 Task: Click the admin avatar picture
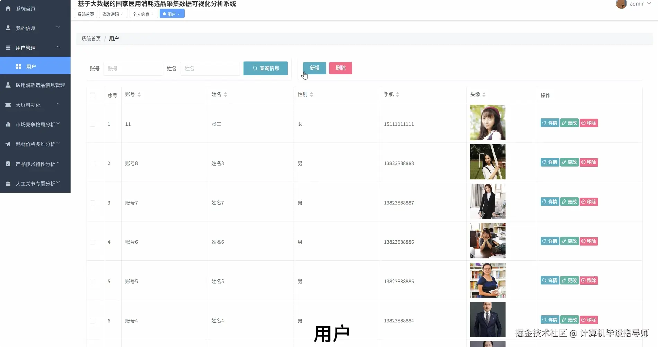pos(621,4)
